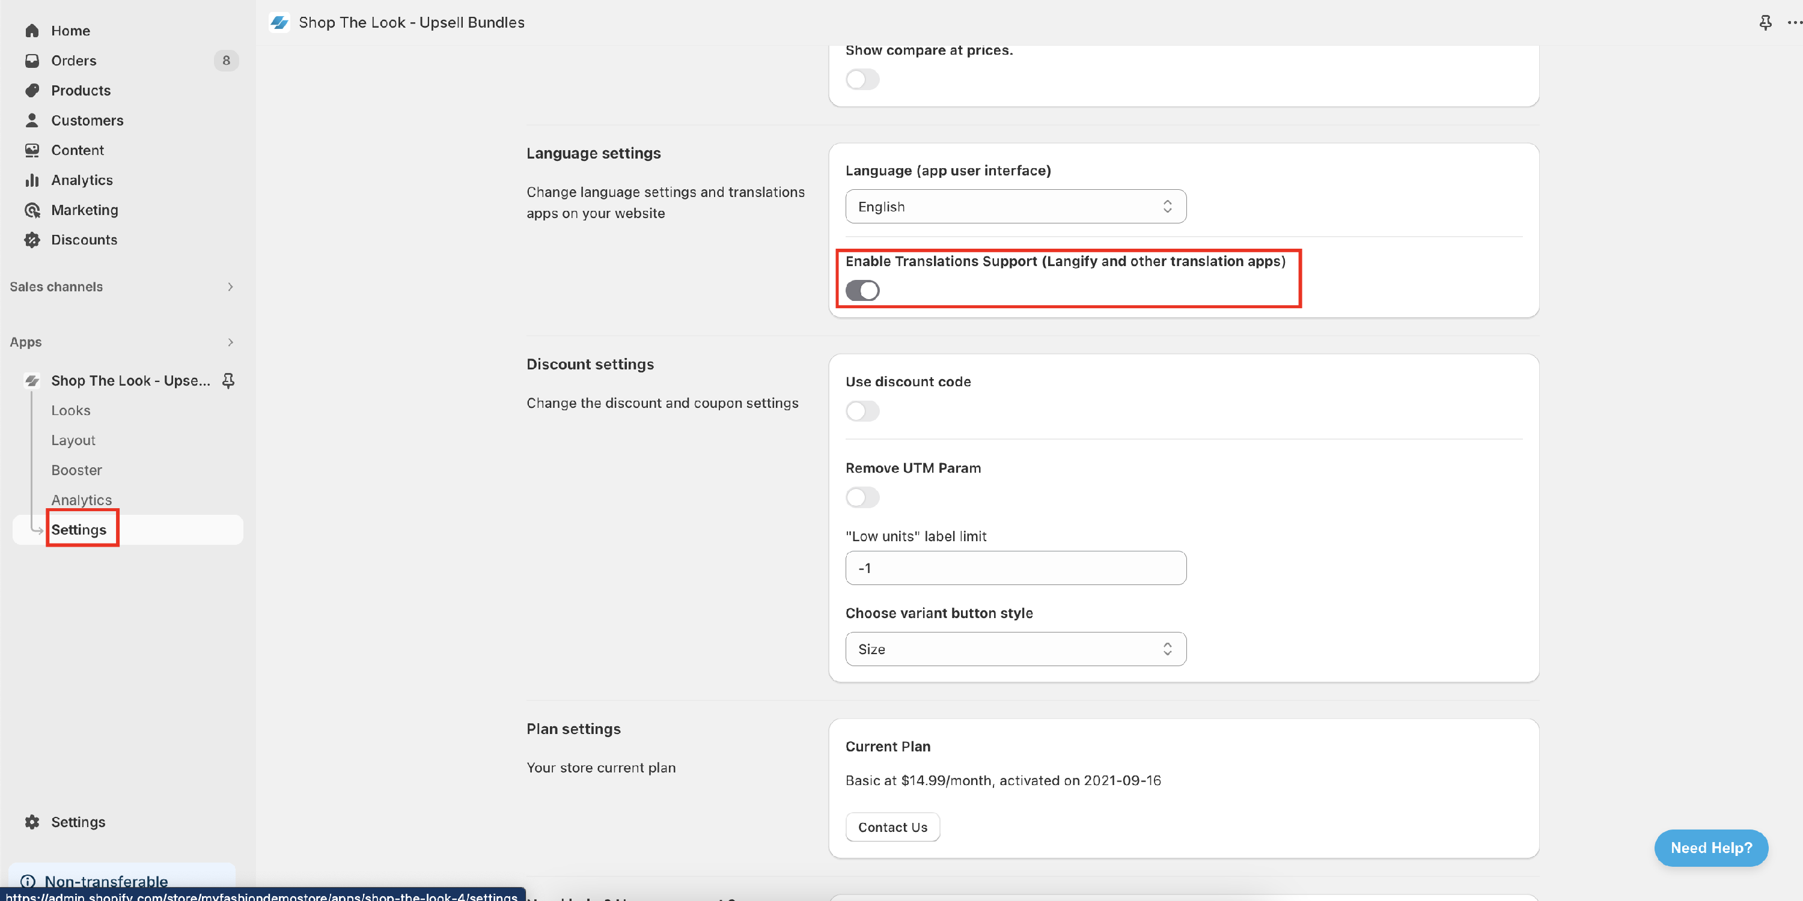Go to the Booster submenu item
1803x901 pixels.
click(76, 470)
